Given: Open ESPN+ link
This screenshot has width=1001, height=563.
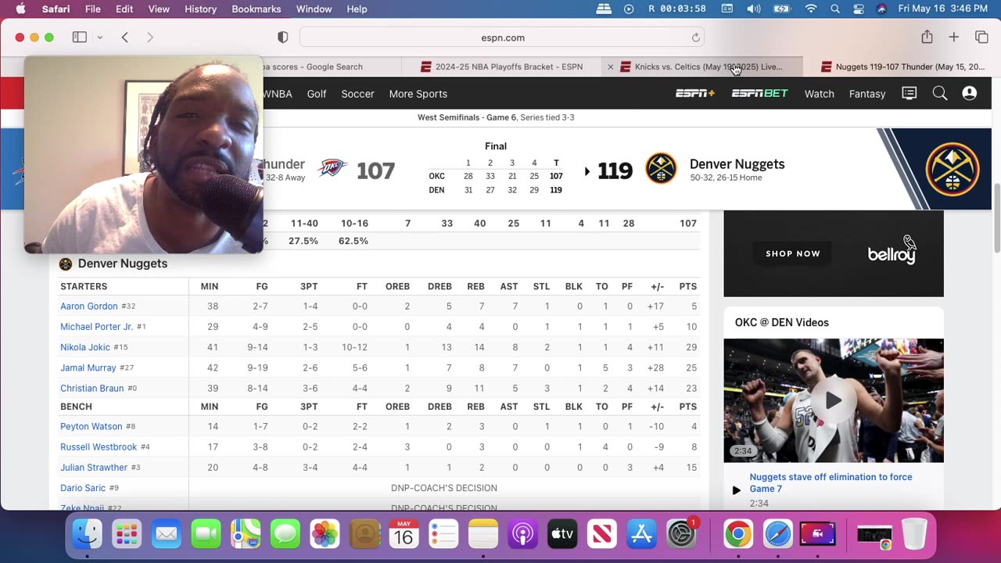Looking at the screenshot, I should (695, 93).
